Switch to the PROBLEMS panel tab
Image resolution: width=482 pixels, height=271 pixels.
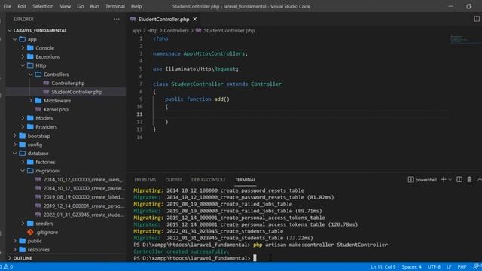pos(145,180)
